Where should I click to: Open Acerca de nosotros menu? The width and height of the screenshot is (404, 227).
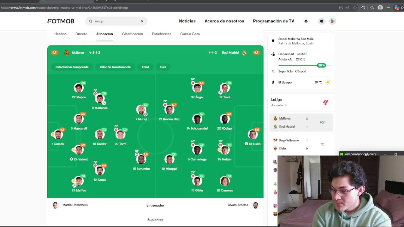point(224,21)
